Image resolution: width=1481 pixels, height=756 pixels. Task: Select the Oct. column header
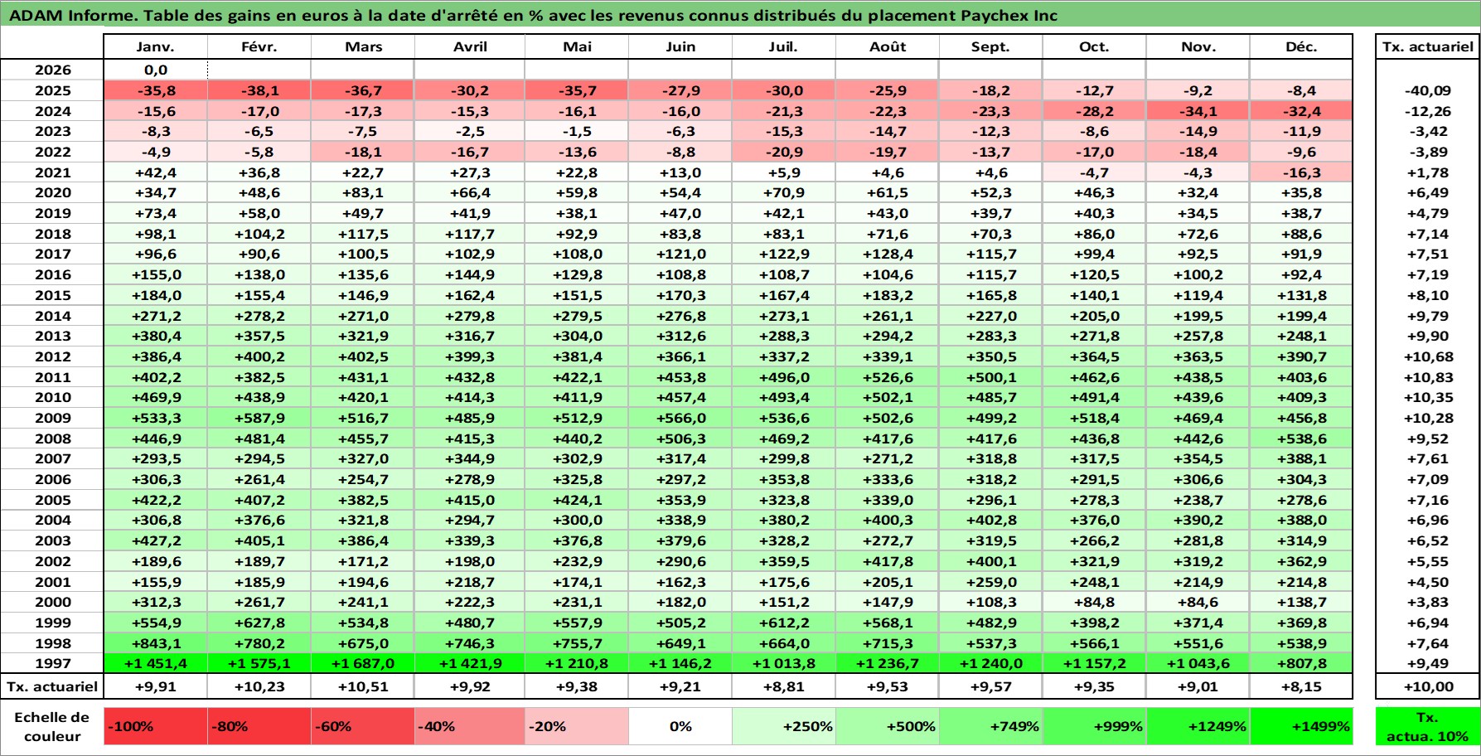point(1094,47)
